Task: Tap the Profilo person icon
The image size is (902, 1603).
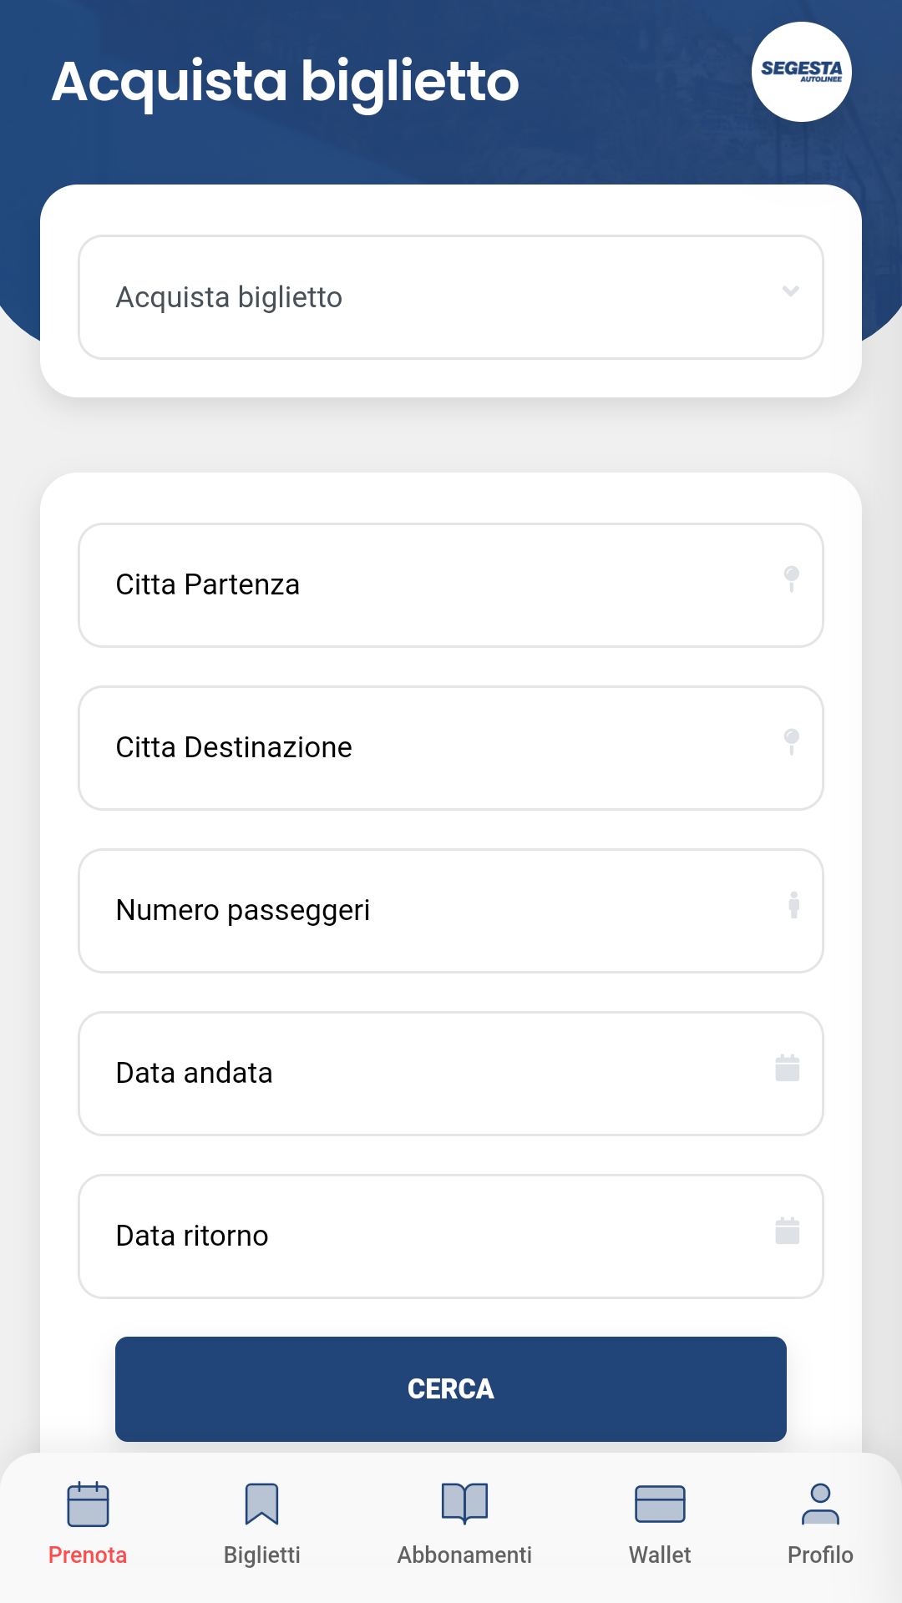Action: pos(820,1504)
